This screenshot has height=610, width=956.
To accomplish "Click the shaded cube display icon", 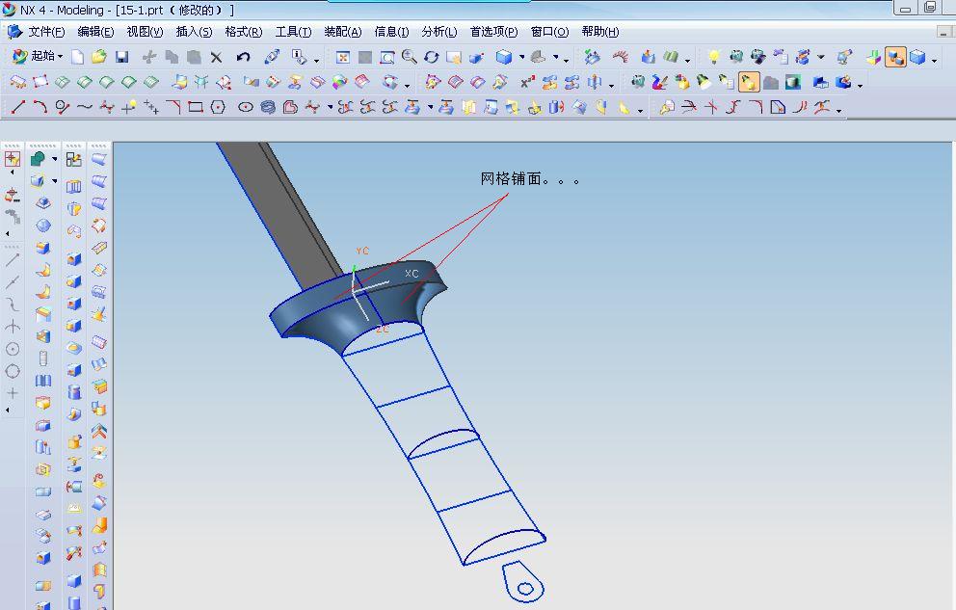I will pyautogui.click(x=504, y=57).
